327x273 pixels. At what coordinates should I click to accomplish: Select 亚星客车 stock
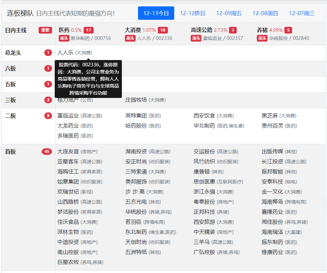tap(68, 162)
